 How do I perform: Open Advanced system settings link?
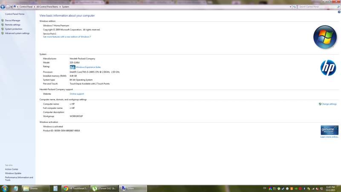click(17, 33)
